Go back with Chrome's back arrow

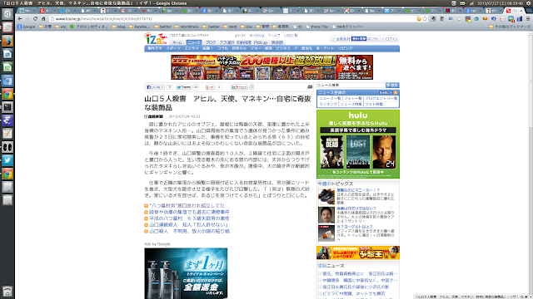coord(20,18)
